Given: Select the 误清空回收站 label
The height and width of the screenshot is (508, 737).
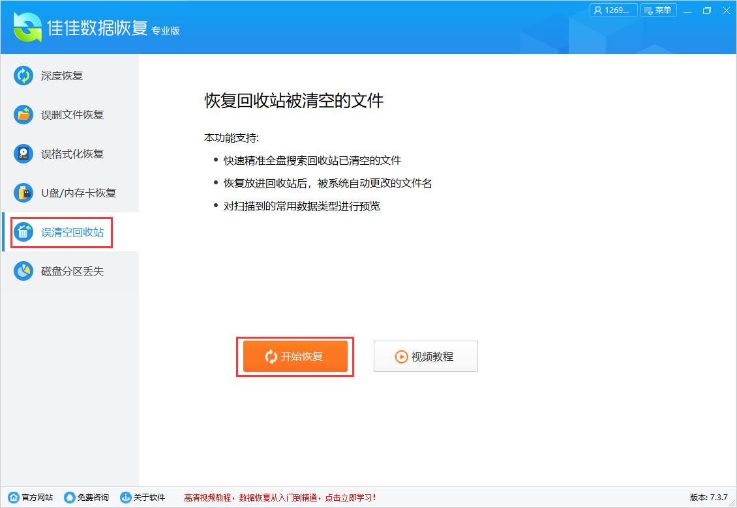Looking at the screenshot, I should (72, 232).
